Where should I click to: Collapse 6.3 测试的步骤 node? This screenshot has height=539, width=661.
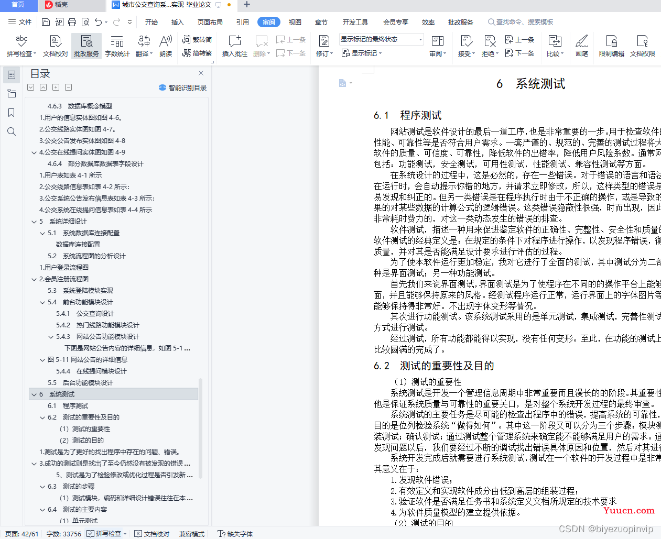click(42, 487)
